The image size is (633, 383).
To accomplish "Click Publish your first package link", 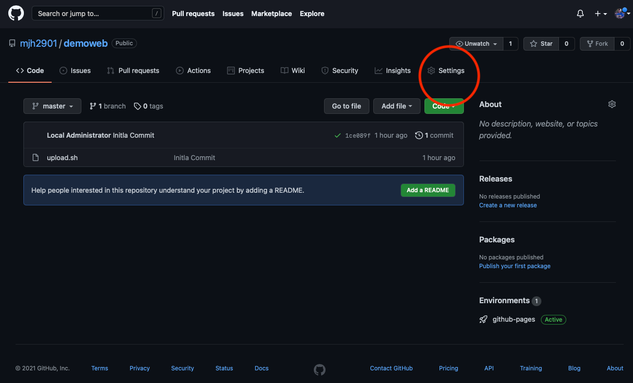I will click(515, 266).
